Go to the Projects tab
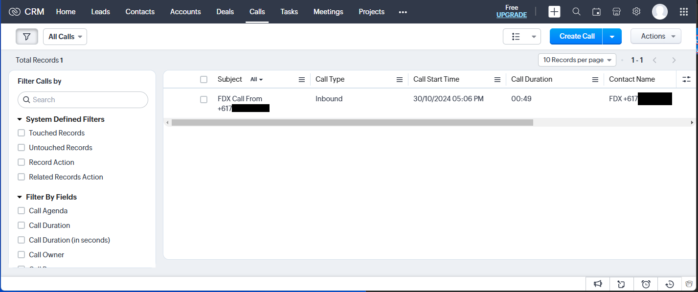The image size is (698, 292). tap(372, 12)
